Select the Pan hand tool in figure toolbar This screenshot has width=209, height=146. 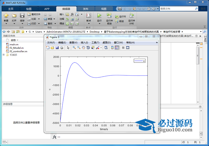[x=83, y=48]
